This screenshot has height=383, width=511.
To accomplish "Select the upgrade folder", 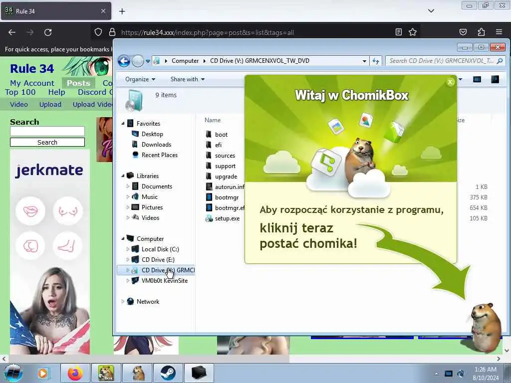I will pos(226,176).
